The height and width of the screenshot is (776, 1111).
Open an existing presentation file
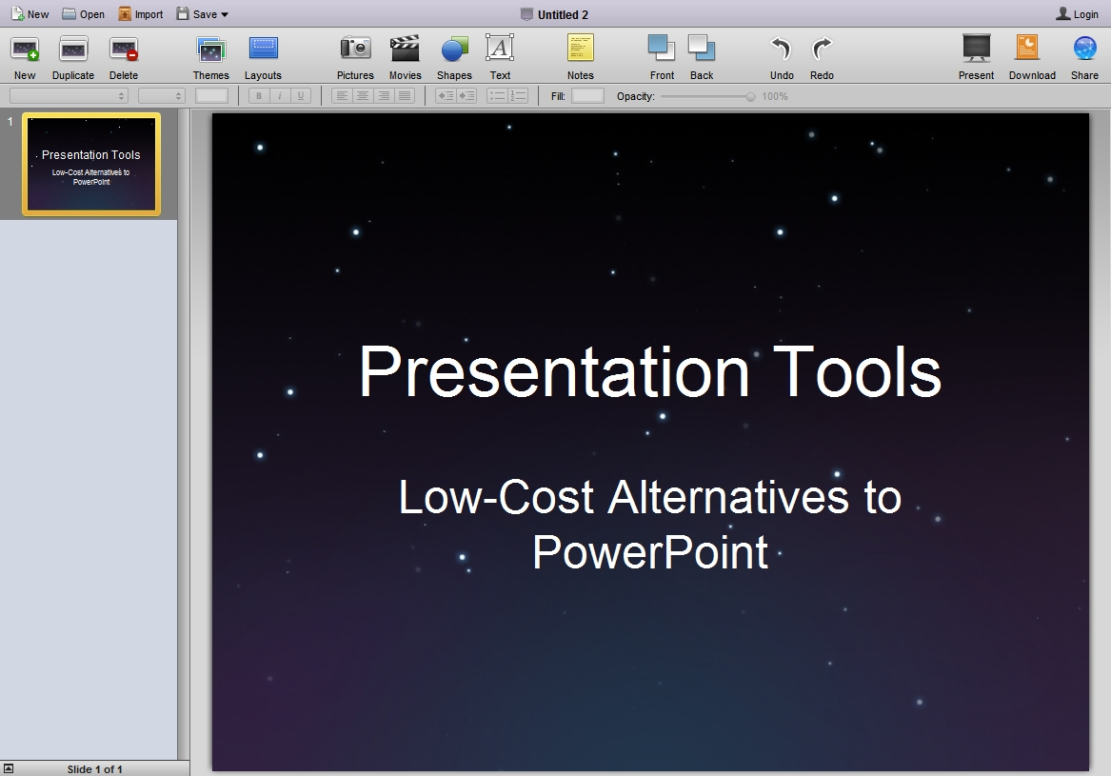click(83, 14)
